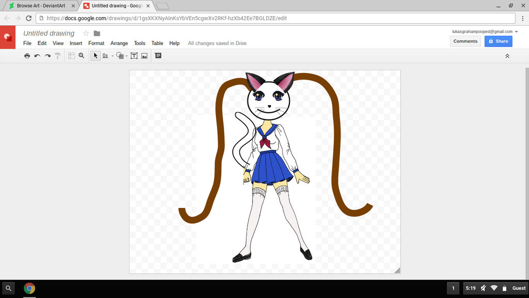Viewport: 529px width, 298px height.
Task: Expand the Shape tool dropdown arrow
Action: pos(126,55)
